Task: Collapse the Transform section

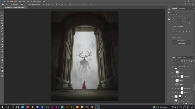Action: click(x=172, y=15)
